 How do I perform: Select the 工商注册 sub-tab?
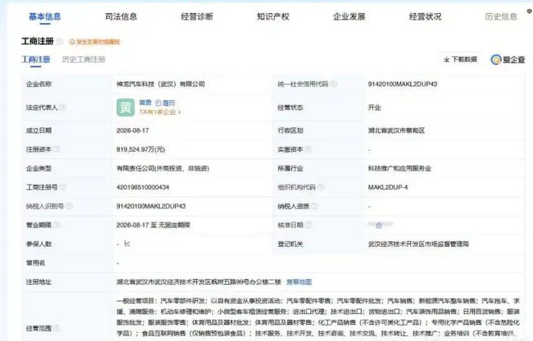coord(36,59)
